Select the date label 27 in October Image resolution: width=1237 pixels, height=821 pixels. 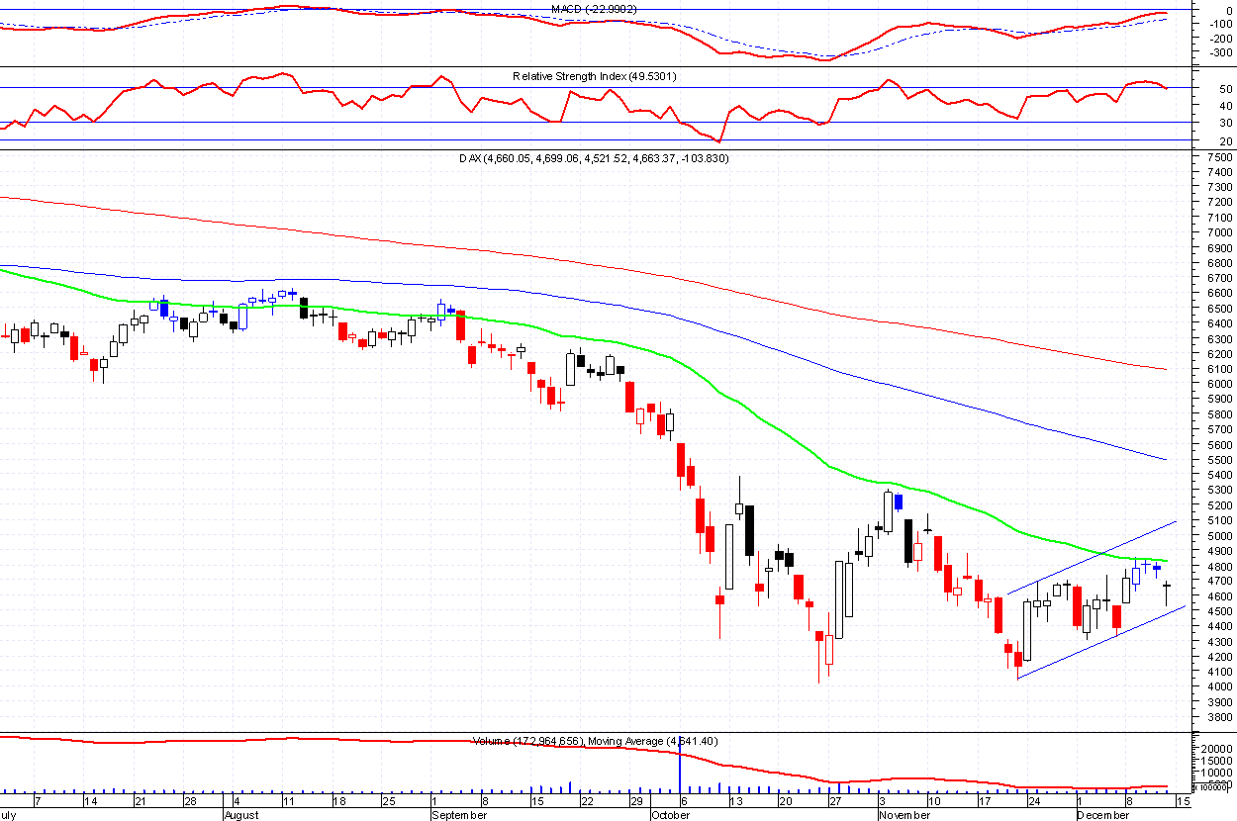coord(834,801)
